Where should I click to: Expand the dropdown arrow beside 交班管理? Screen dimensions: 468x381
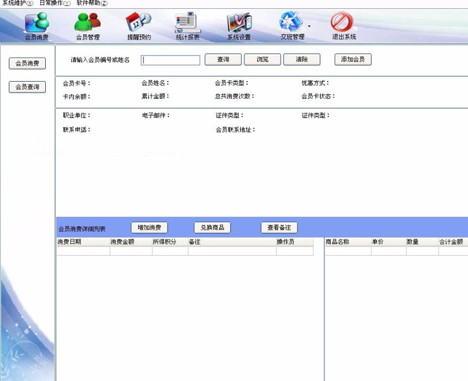pos(309,27)
